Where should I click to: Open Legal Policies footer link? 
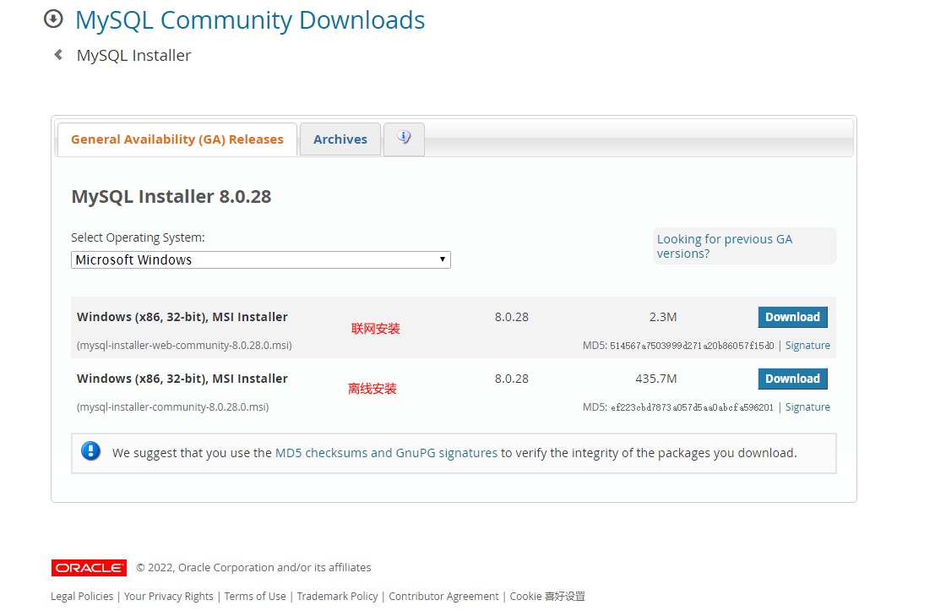(82, 597)
